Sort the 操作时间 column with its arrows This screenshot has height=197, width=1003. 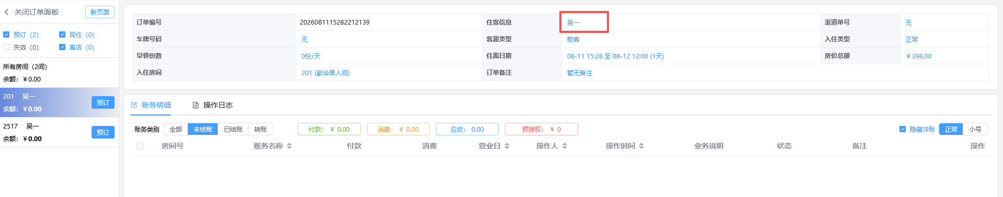641,146
